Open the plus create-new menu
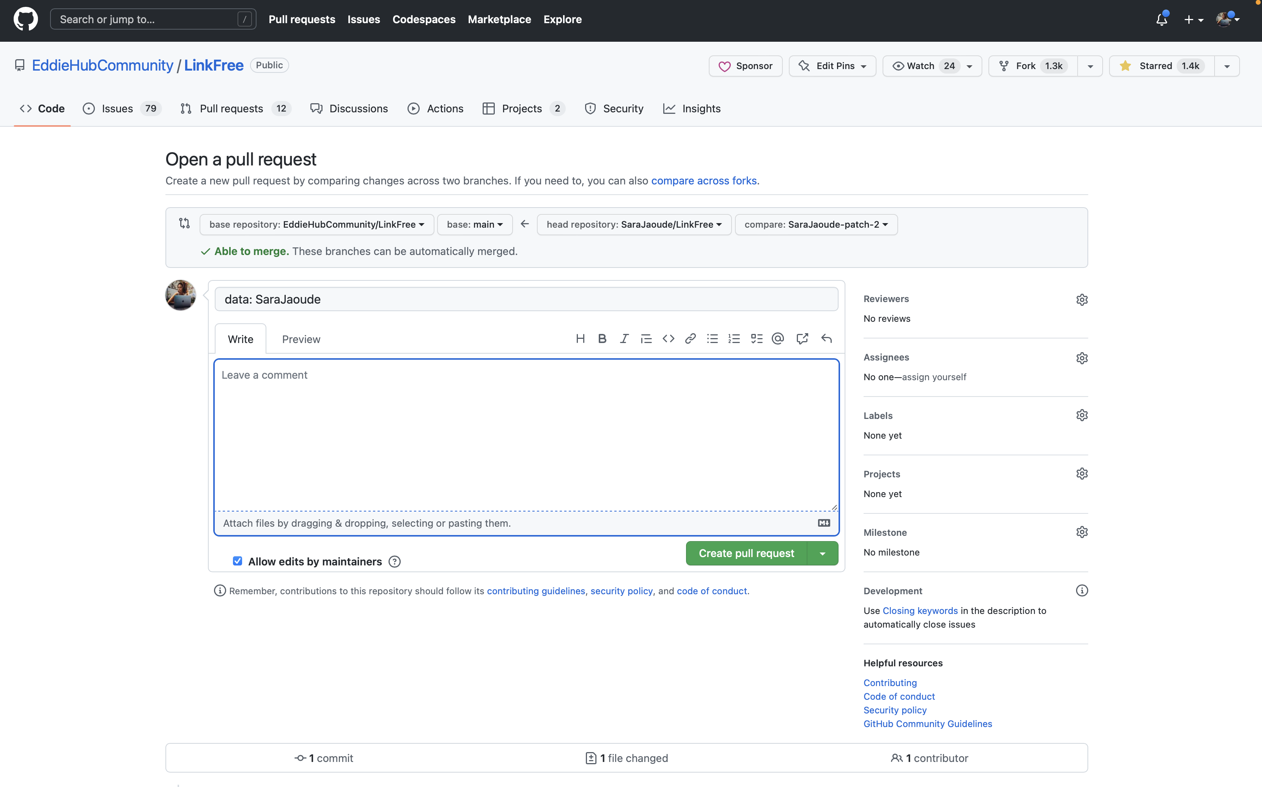Image resolution: width=1262 pixels, height=787 pixels. 1194,20
